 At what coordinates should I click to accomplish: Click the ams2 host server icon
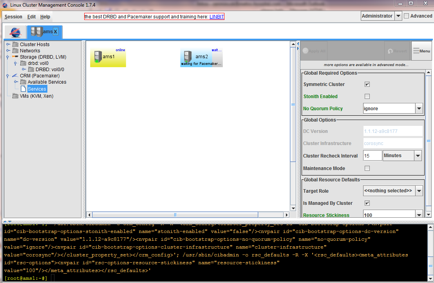coord(188,56)
